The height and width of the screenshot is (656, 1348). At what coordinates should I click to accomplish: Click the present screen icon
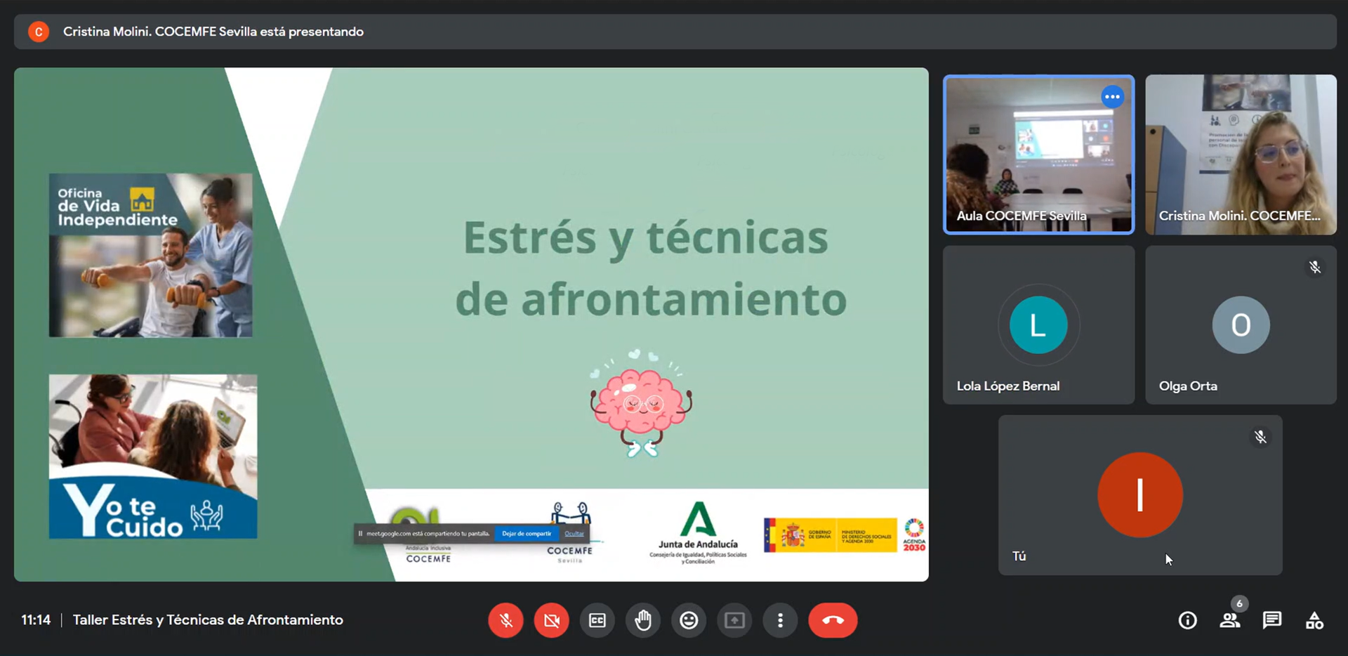pyautogui.click(x=734, y=620)
